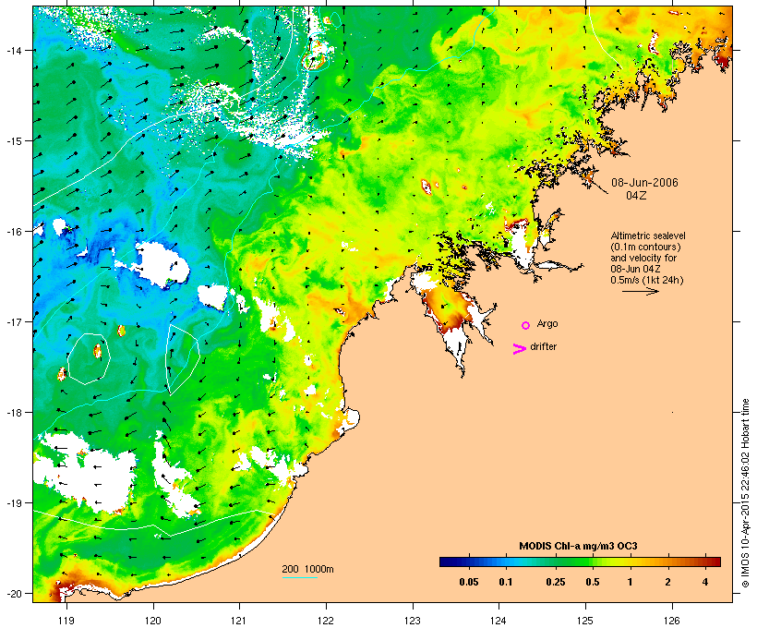Click the date label 08-Jun-2006

(x=644, y=183)
